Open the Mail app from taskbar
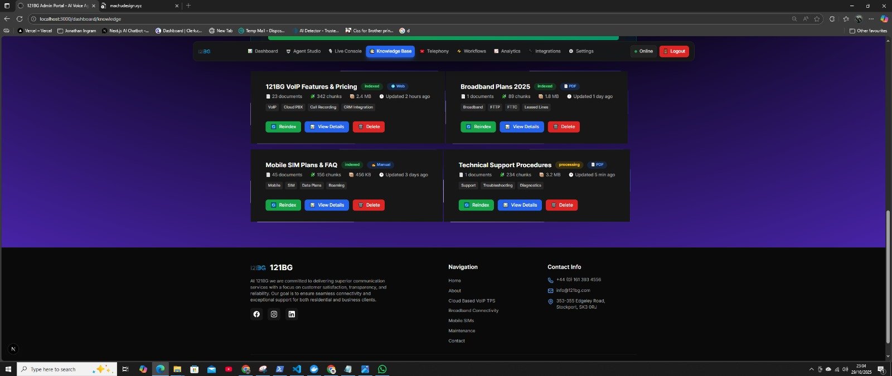 tap(211, 369)
